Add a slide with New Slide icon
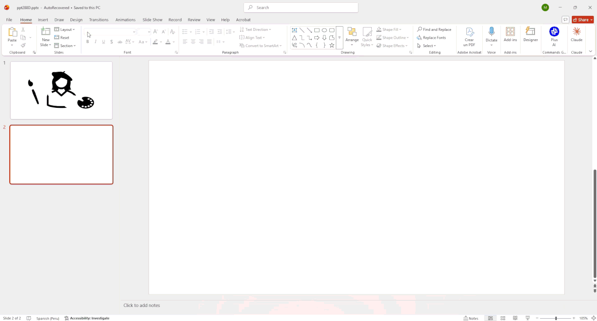597x321 pixels. pos(45,32)
